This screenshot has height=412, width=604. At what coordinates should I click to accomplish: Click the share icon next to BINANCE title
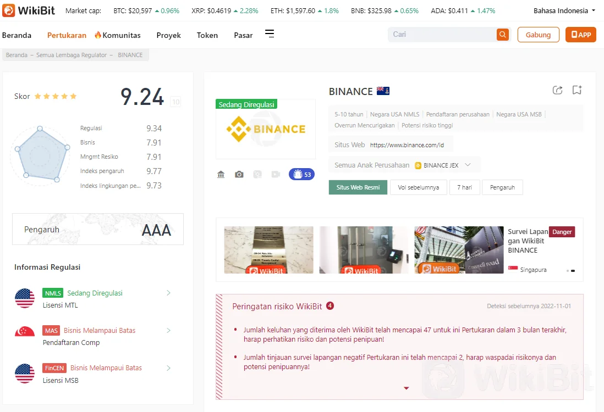click(557, 90)
